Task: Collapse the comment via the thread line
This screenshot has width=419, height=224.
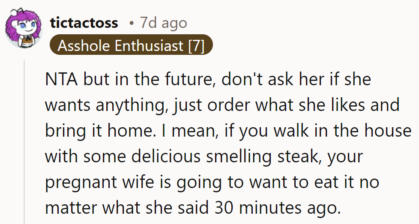Action: point(24,141)
